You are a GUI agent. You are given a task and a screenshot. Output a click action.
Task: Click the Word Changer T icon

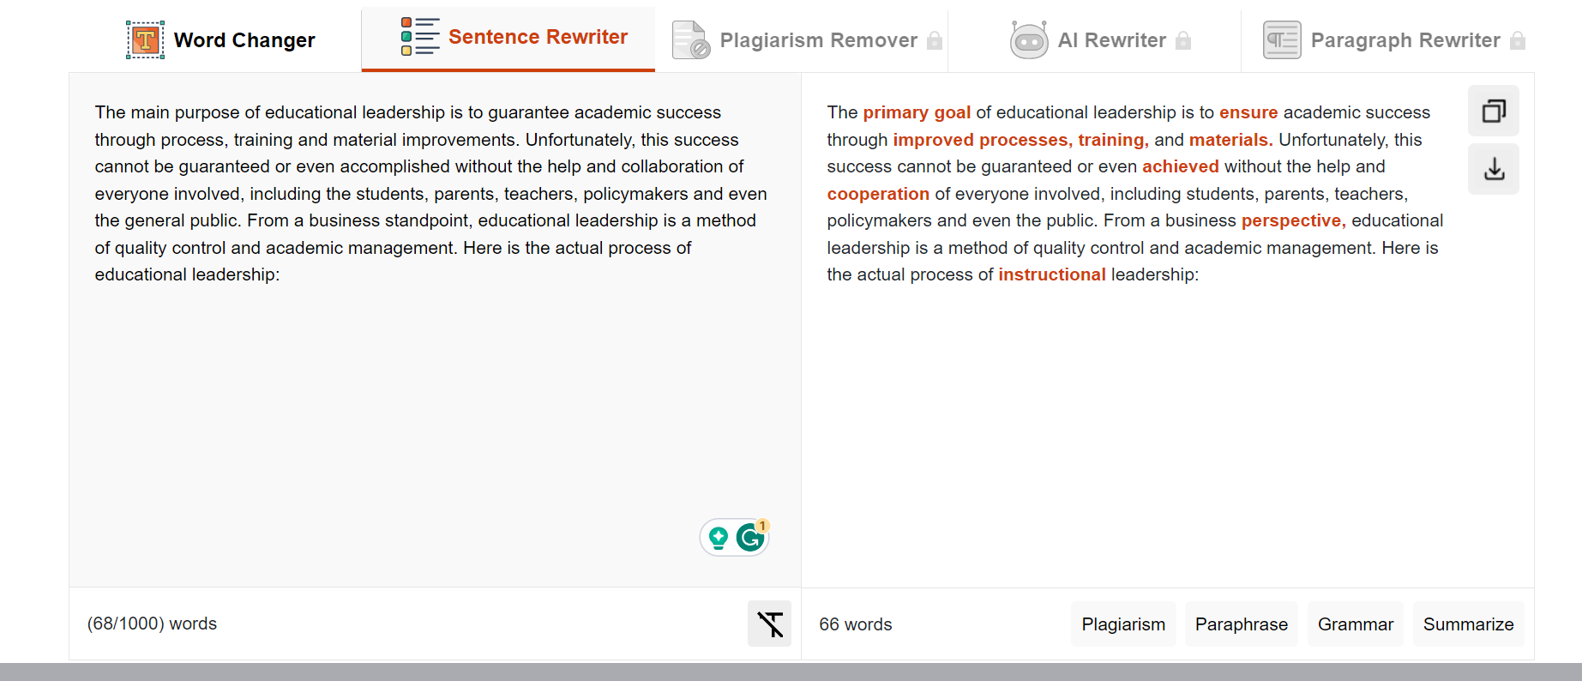coord(145,40)
